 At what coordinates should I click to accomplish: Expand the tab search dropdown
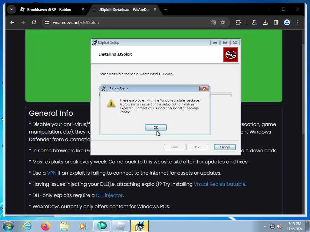point(12,9)
